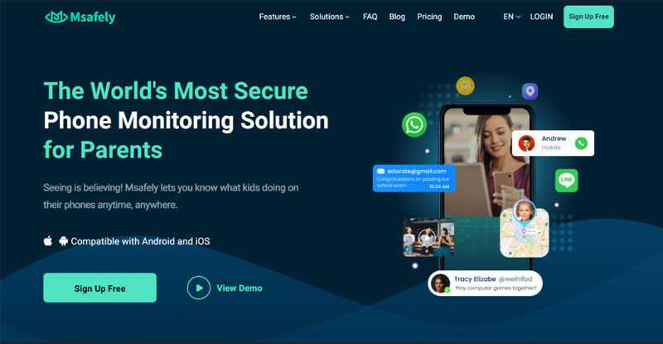
Task: Click the green call icon on Andrew card
Action: click(582, 143)
